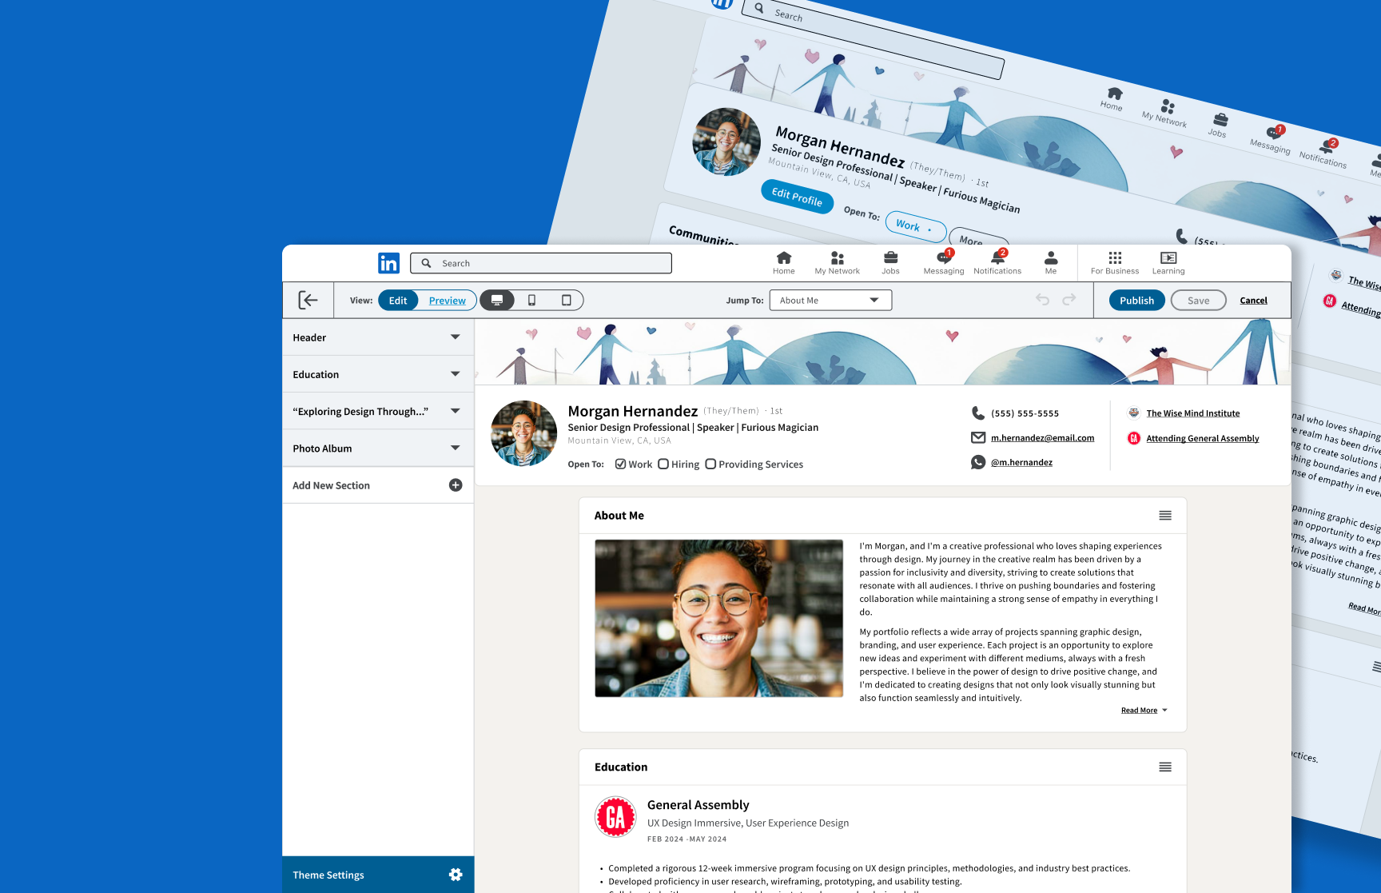The image size is (1381, 893).
Task: Click the General Assembly logo in Education
Action: coord(615,816)
